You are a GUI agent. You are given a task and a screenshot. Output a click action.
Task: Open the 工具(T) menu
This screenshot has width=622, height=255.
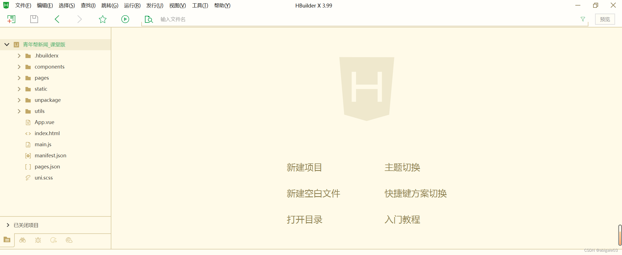200,5
